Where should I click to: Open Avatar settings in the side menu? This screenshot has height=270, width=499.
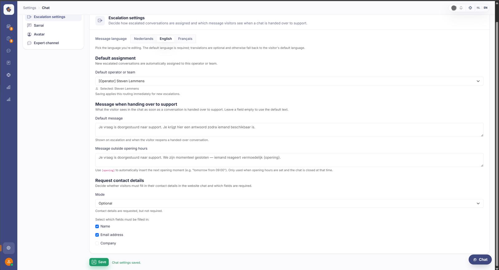point(53,34)
